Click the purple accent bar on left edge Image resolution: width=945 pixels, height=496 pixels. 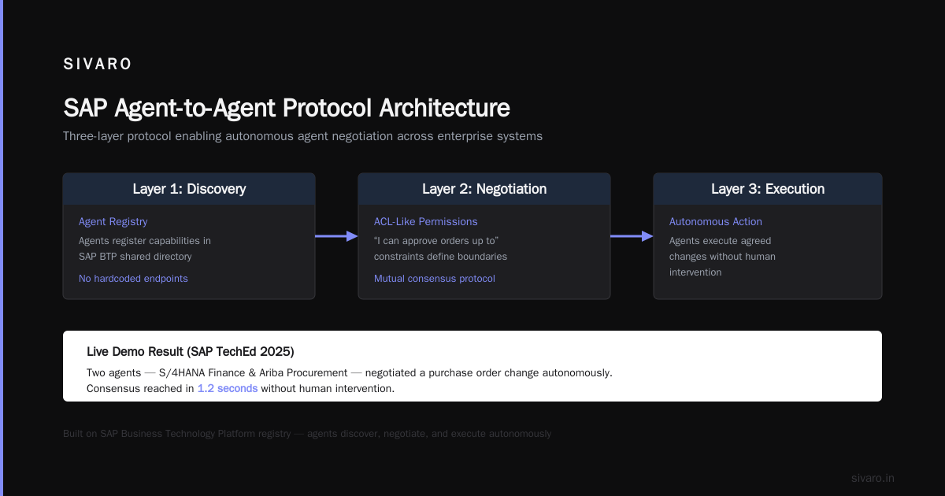point(2,248)
